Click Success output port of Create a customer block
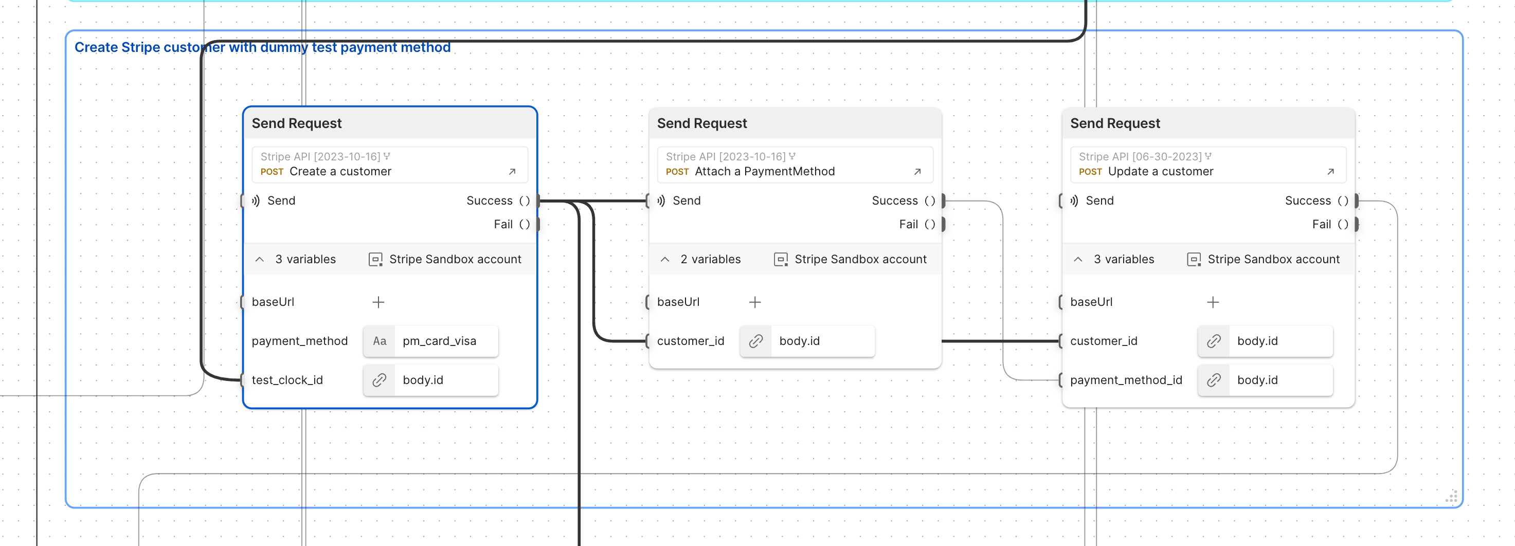This screenshot has width=1515, height=546. coord(537,201)
